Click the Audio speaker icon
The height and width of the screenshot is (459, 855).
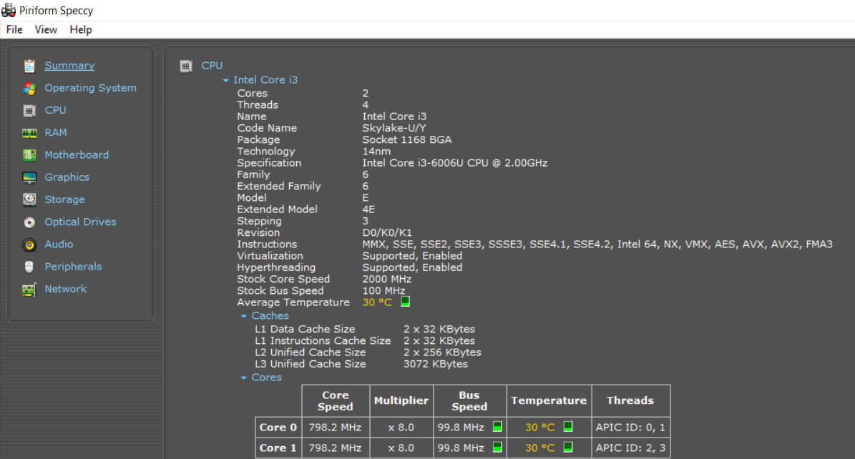click(x=29, y=245)
